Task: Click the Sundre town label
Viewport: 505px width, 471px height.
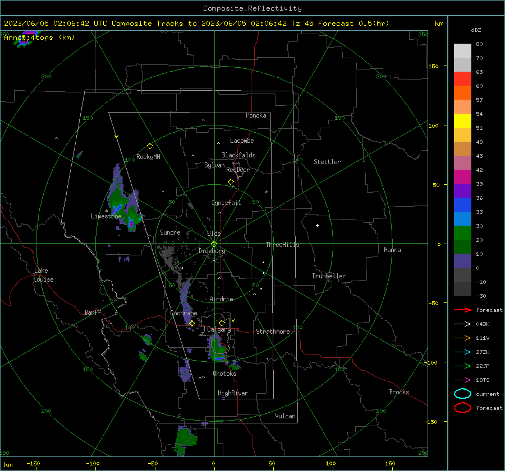Action: [x=170, y=232]
